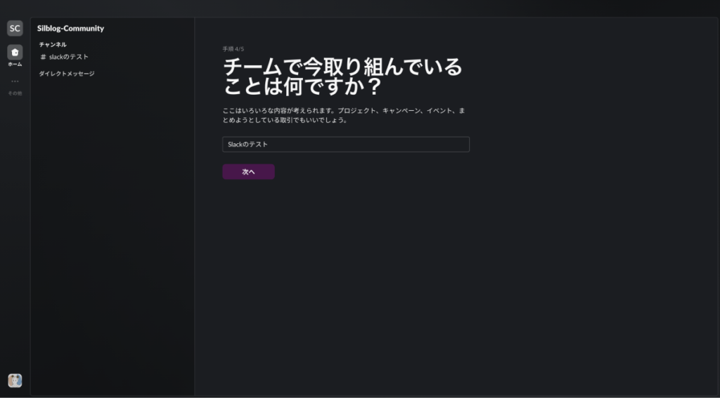Open the user profile avatar
720x398 pixels.
15,380
